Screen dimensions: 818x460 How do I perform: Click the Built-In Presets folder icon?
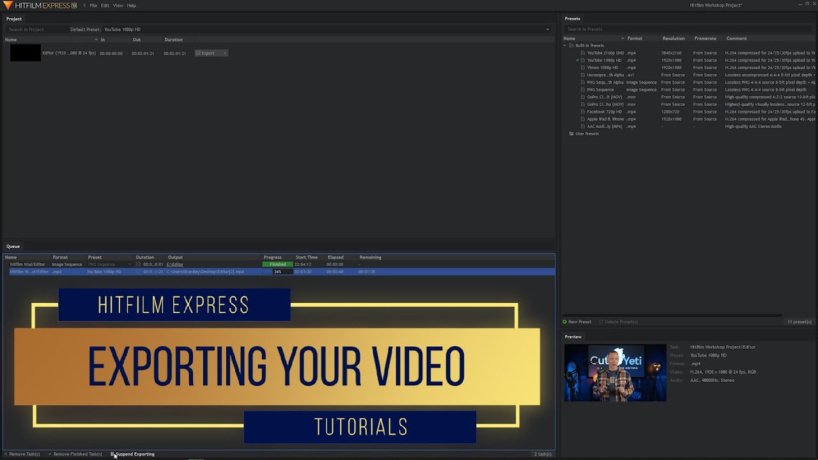click(x=571, y=45)
